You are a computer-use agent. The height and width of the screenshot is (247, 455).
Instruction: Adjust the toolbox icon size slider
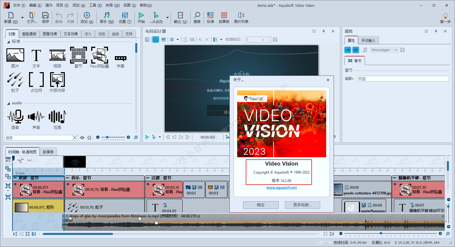coord(107,137)
